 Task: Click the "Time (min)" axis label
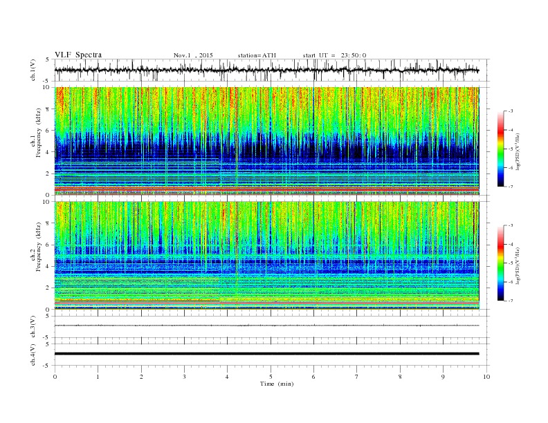[x=277, y=384]
